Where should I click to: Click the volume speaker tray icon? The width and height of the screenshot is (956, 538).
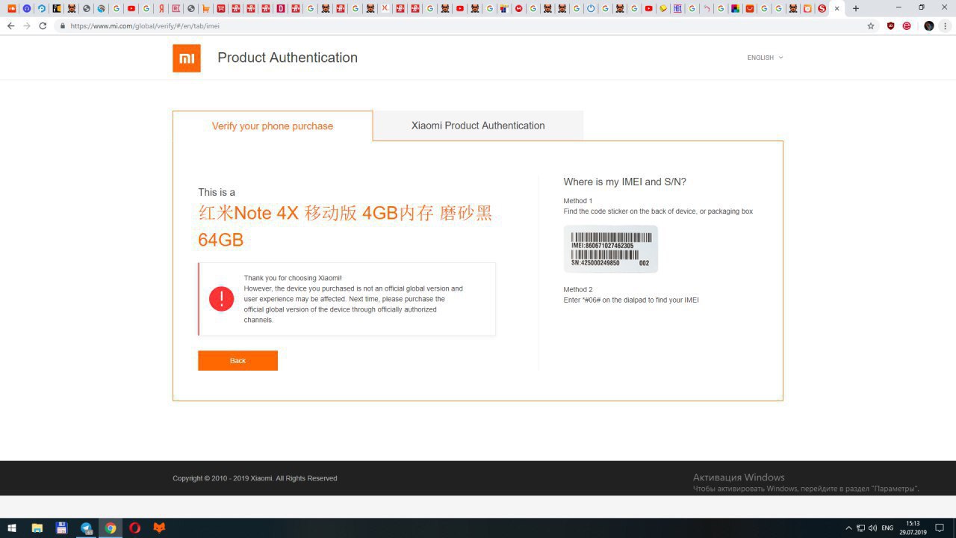click(872, 528)
